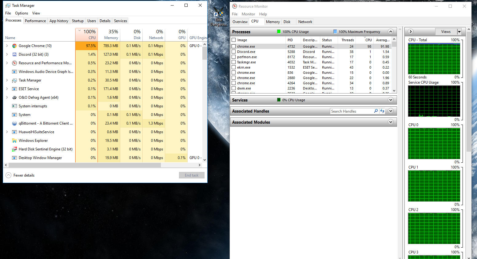This screenshot has width=477, height=259.
Task: Check the Discord.exe checkbox
Action: (234, 52)
